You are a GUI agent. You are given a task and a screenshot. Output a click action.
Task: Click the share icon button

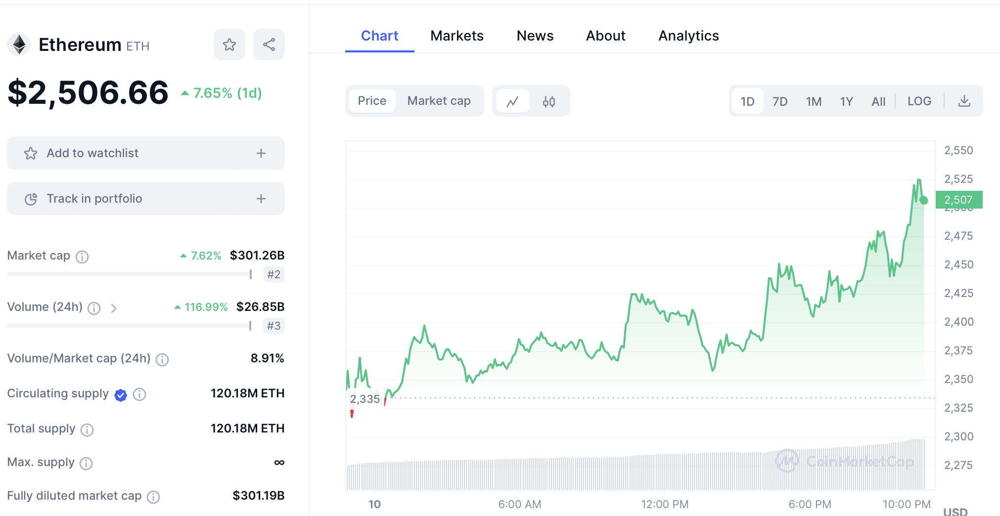tap(269, 45)
